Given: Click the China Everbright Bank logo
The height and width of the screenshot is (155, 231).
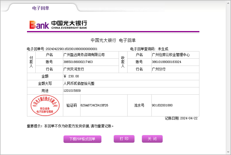Looking at the screenshot, I should tap(58, 25).
